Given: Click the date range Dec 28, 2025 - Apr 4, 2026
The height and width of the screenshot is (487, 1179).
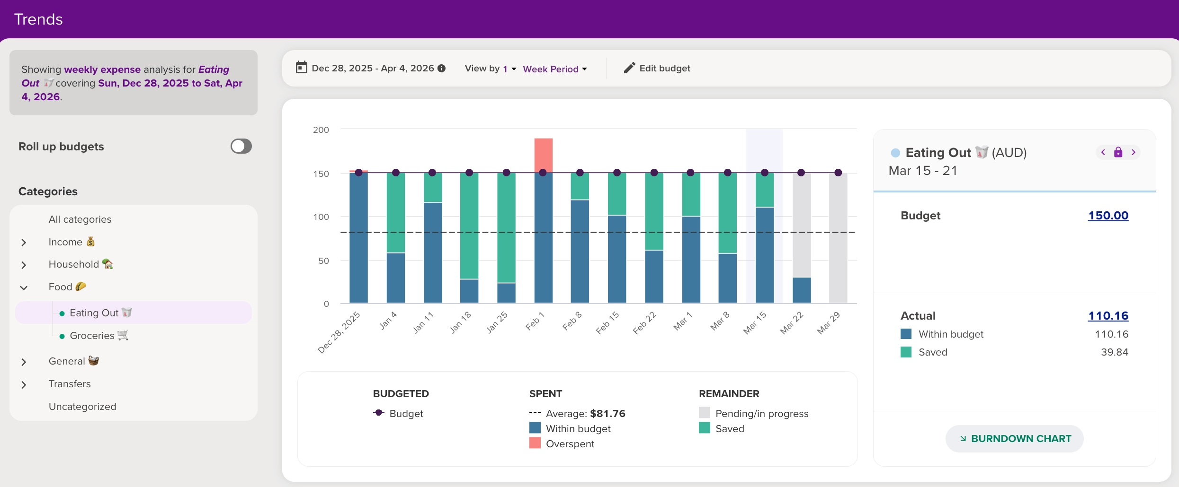Looking at the screenshot, I should pyautogui.click(x=373, y=68).
